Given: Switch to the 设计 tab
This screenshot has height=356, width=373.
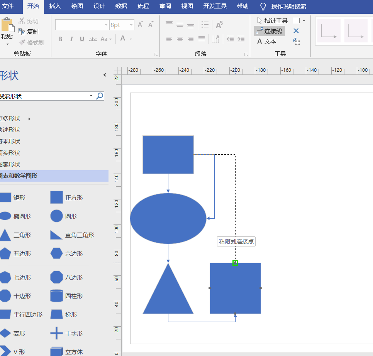Looking at the screenshot, I should pos(99,6).
